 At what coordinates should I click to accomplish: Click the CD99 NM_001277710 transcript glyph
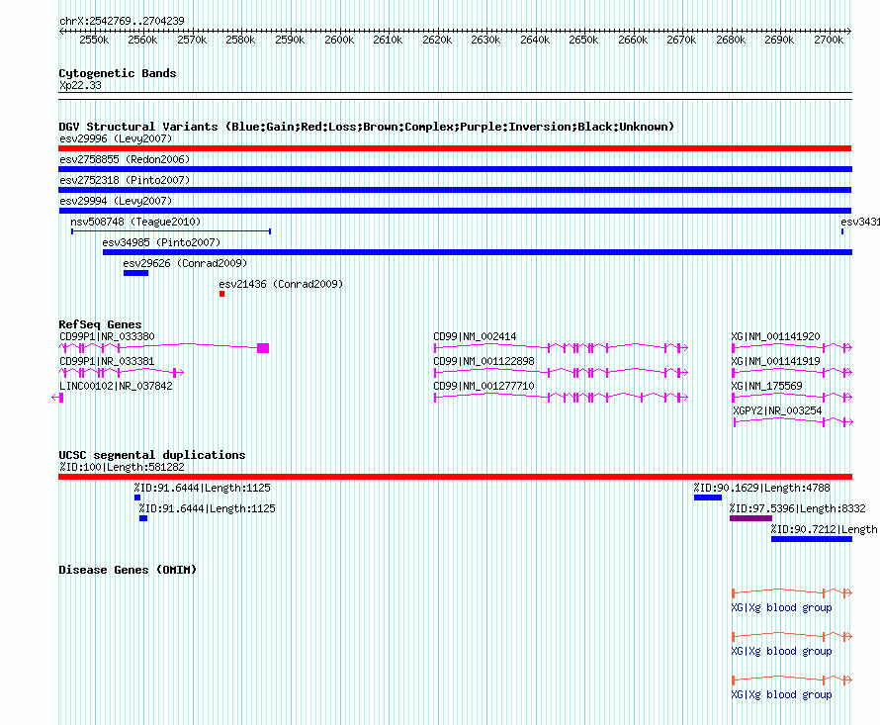click(562, 398)
